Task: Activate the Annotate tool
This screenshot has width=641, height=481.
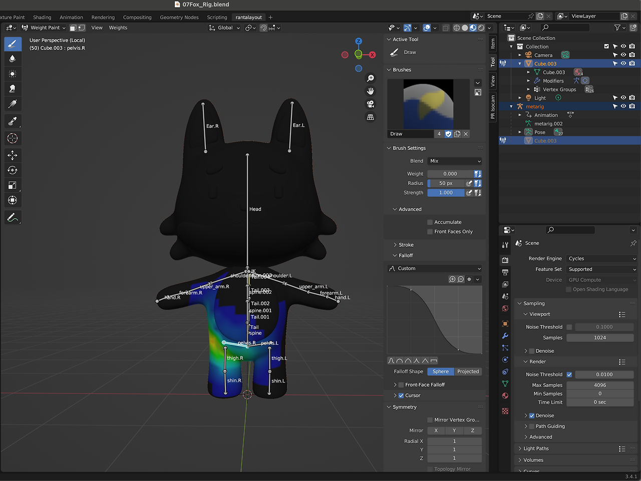Action: (x=13, y=218)
